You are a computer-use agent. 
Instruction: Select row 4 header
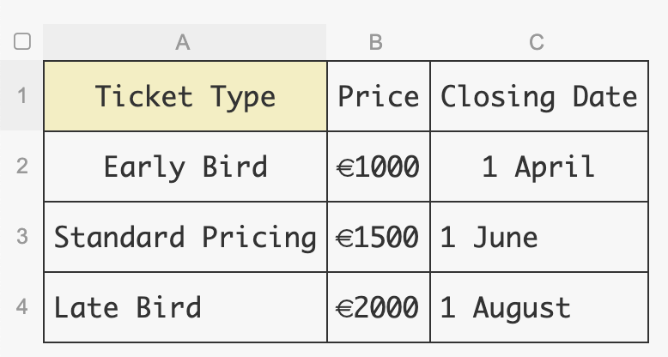pyautogui.click(x=22, y=307)
